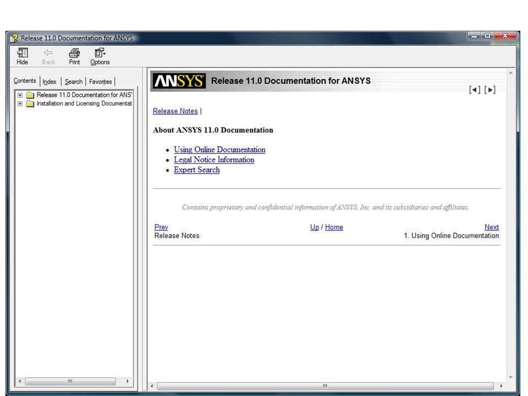Click the contents pane scroll right arrow
The height and width of the screenshot is (396, 528).
coord(127,381)
